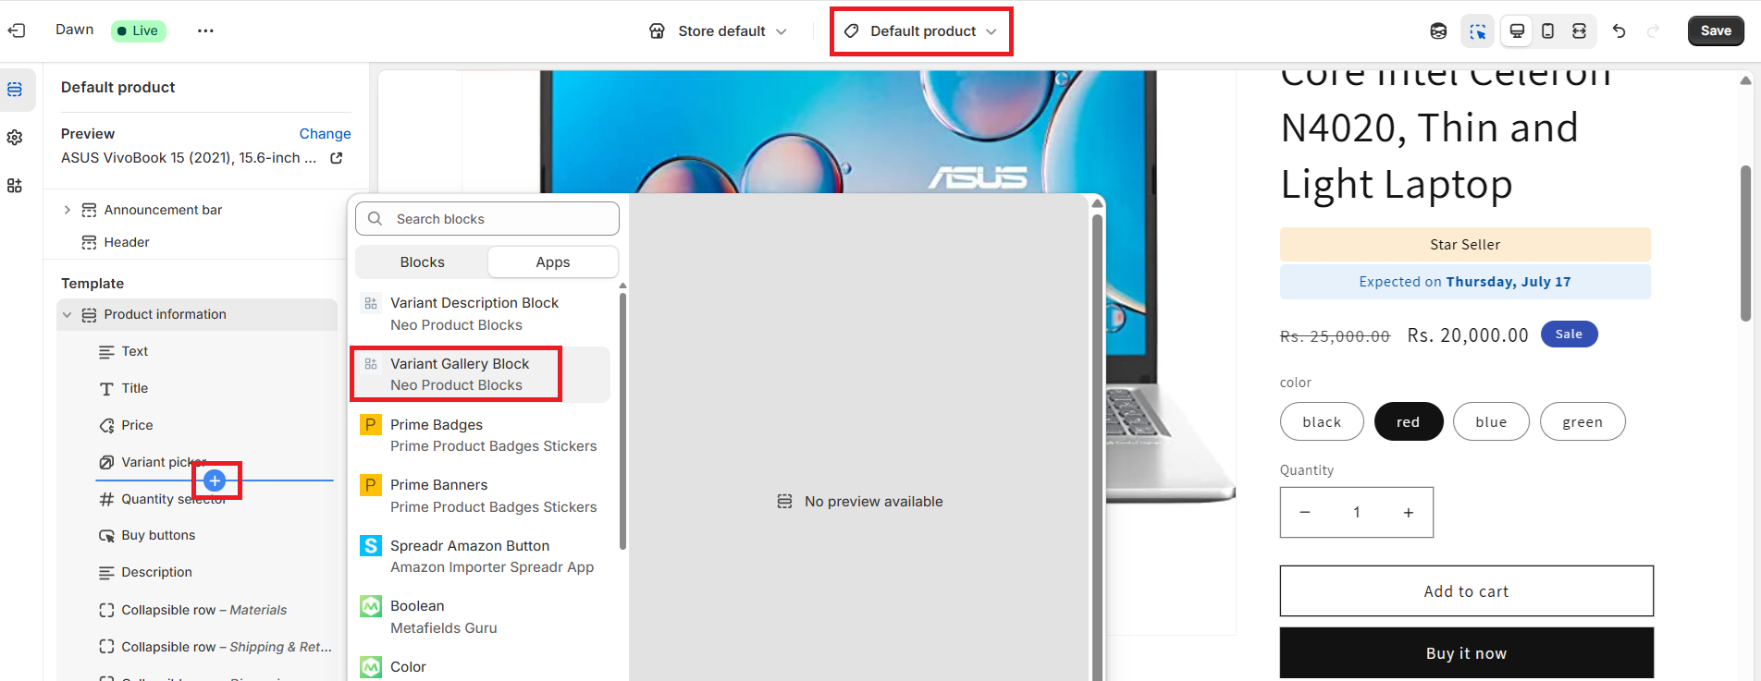Click Add to cart button

pos(1466,591)
